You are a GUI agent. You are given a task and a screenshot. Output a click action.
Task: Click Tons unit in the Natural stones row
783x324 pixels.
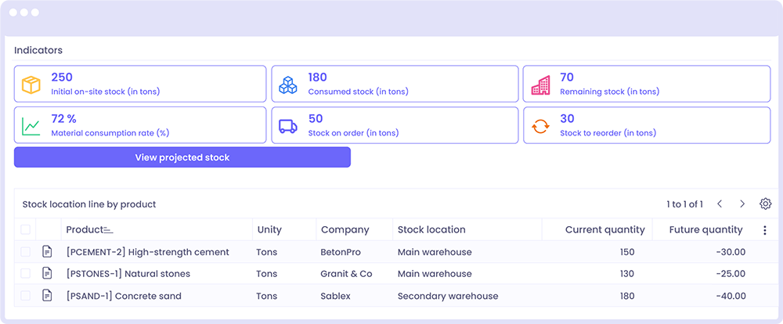tap(267, 274)
